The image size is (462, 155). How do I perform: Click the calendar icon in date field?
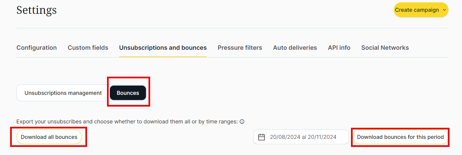[262, 137]
